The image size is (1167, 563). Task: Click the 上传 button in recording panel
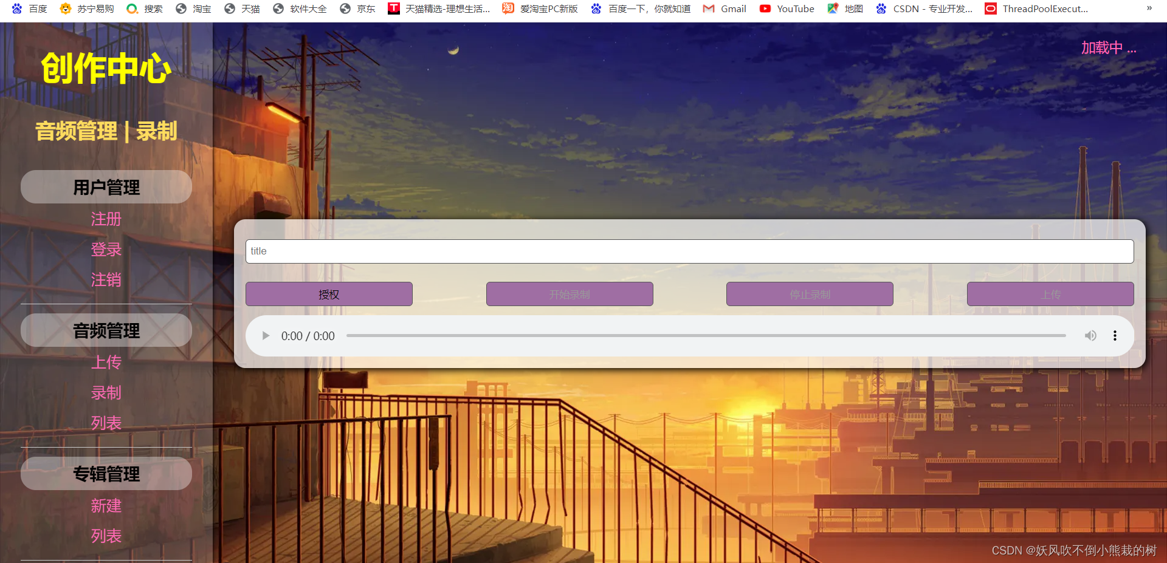[1050, 294]
